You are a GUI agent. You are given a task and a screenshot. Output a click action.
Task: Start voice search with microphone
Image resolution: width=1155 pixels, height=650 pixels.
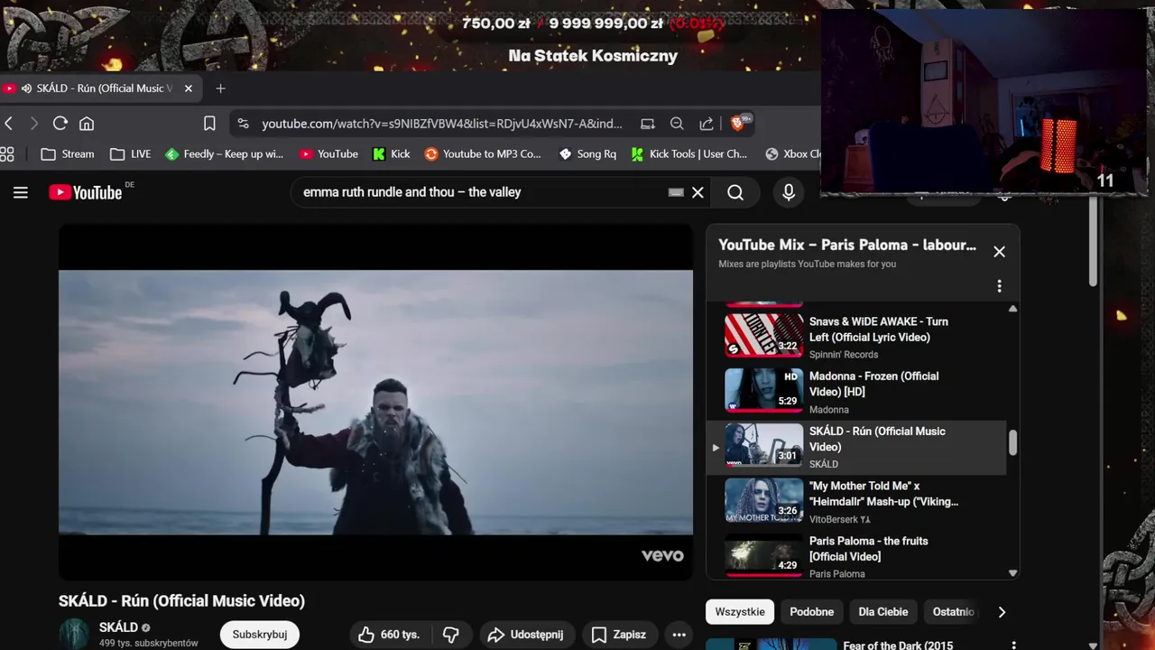coord(789,192)
